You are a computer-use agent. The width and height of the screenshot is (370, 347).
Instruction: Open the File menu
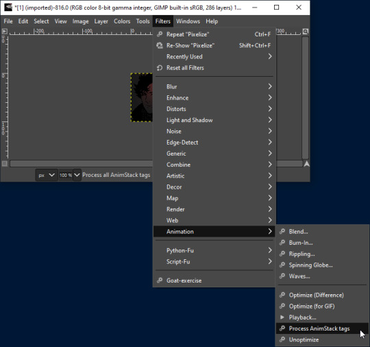click(8, 21)
